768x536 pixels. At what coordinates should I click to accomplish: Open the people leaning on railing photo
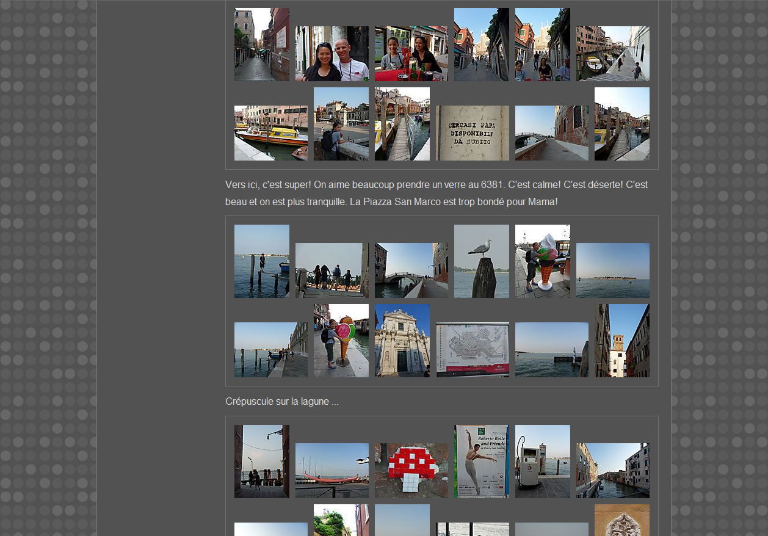[x=331, y=270]
